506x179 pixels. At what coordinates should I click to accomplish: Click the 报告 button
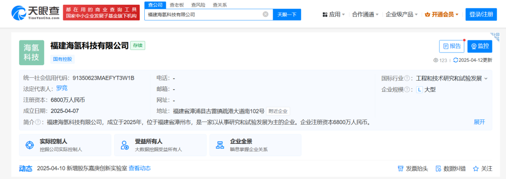click(x=452, y=46)
